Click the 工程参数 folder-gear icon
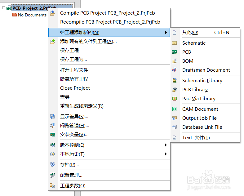The height and width of the screenshot is (196, 244). (x=52, y=185)
